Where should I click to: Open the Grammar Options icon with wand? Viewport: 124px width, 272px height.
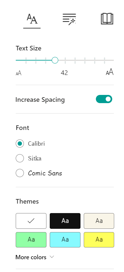click(69, 19)
